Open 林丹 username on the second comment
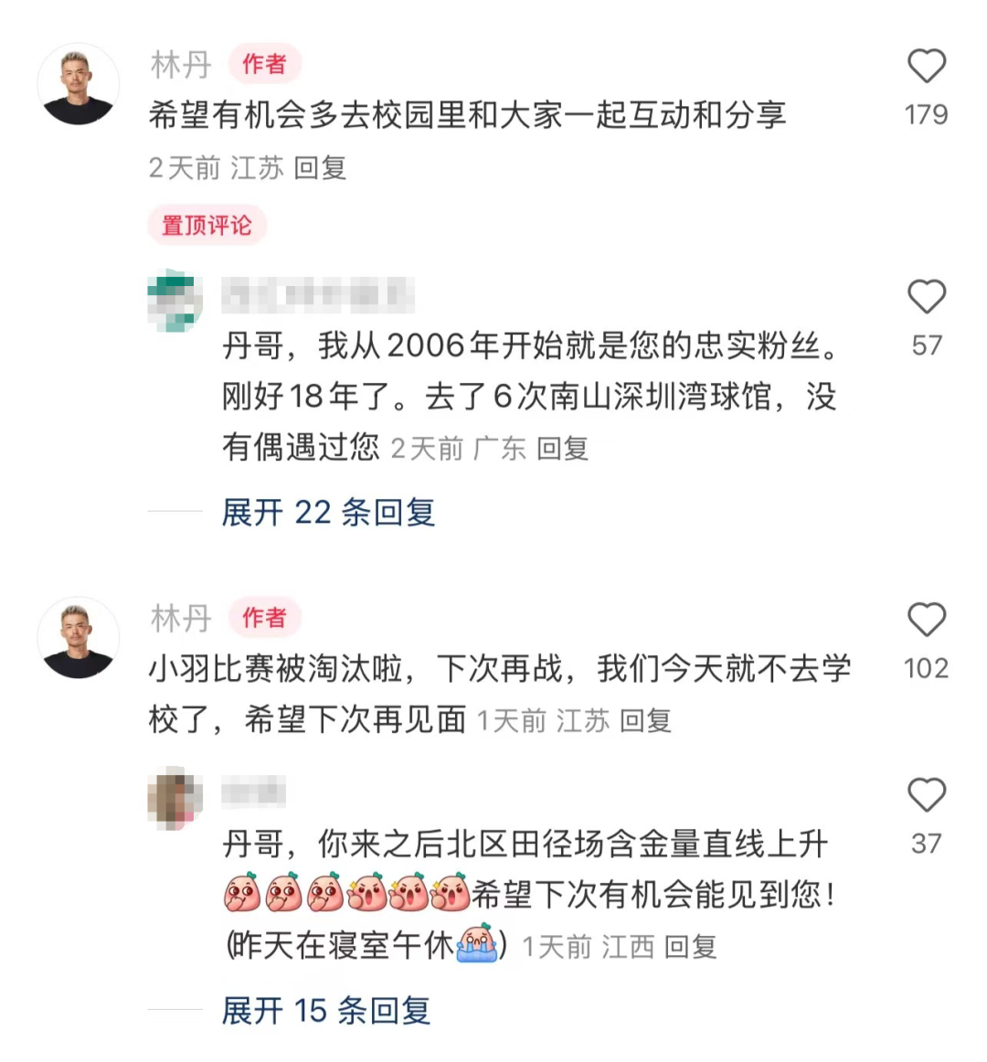 [x=181, y=619]
